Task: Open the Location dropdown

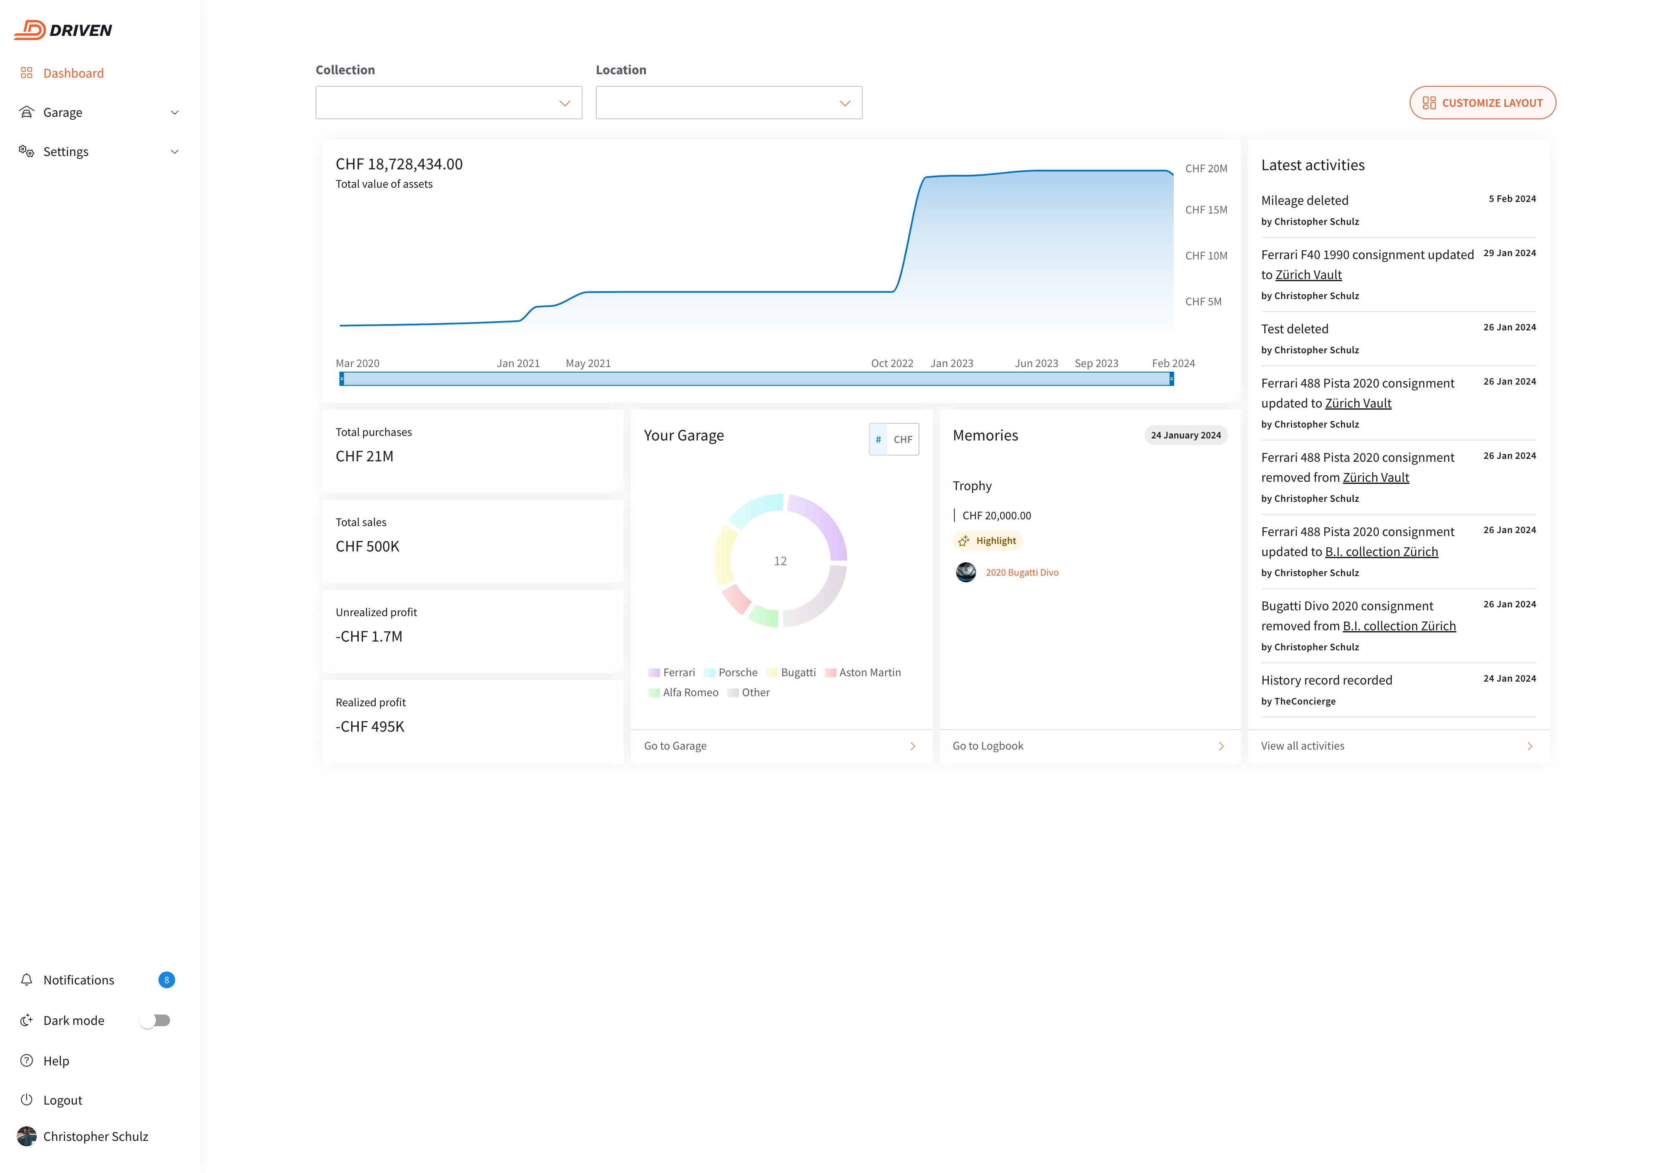Action: coord(728,103)
